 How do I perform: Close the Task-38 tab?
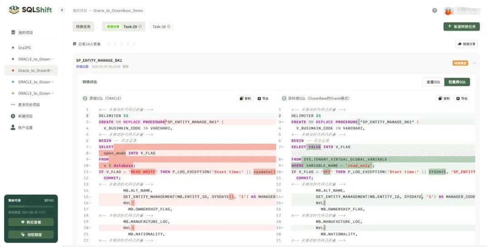click(169, 26)
